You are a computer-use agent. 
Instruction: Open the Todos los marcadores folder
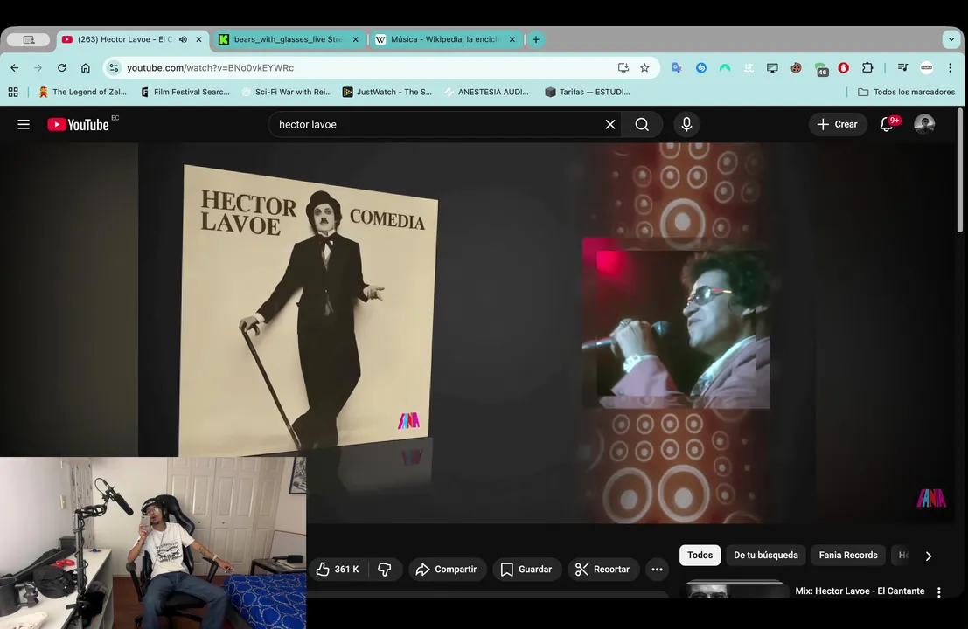(906, 92)
